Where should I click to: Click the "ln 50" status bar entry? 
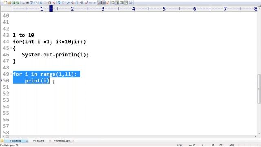pos(179,145)
